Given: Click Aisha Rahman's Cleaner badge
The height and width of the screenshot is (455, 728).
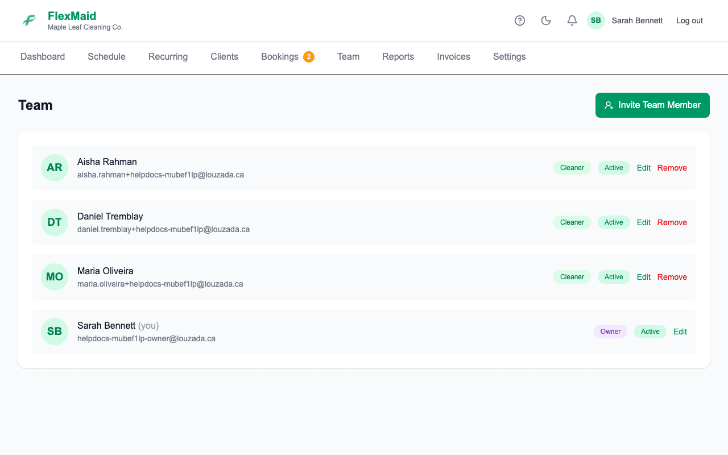Looking at the screenshot, I should click(572, 168).
